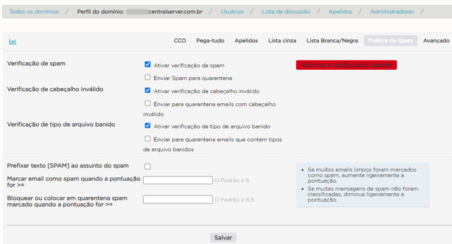Check quarantine emails with invalid header box

click(x=147, y=104)
